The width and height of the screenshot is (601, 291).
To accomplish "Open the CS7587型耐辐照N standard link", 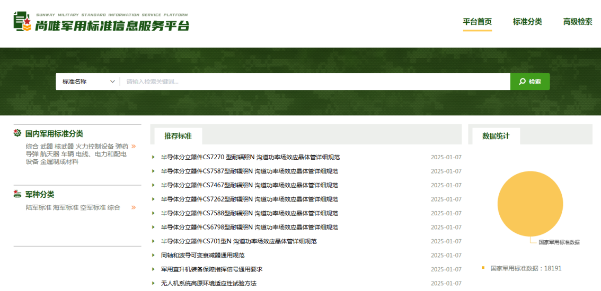I will tap(250, 171).
